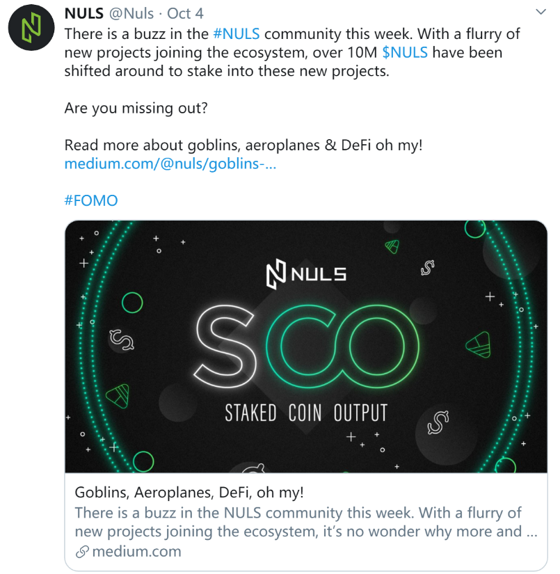Open the #FOMO hashtag

(91, 200)
